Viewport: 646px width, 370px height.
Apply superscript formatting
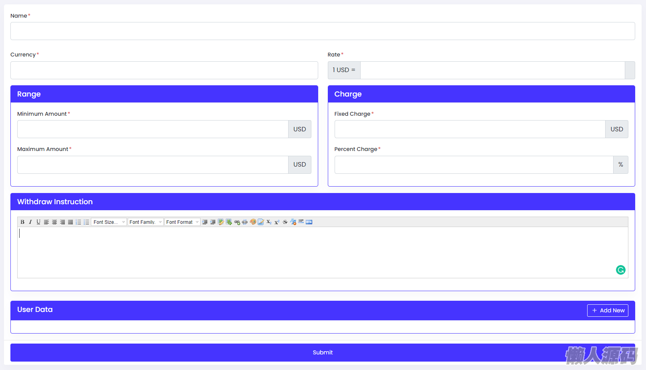point(277,222)
